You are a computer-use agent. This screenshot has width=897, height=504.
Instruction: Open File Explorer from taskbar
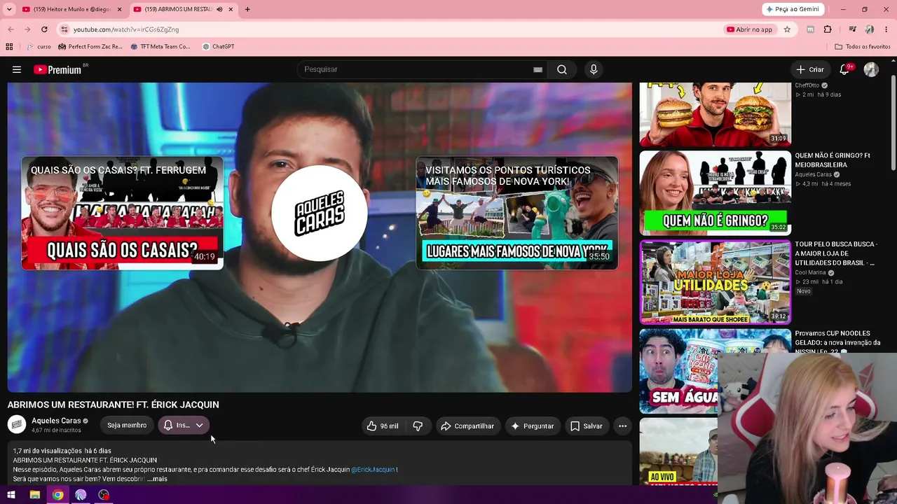34,495
